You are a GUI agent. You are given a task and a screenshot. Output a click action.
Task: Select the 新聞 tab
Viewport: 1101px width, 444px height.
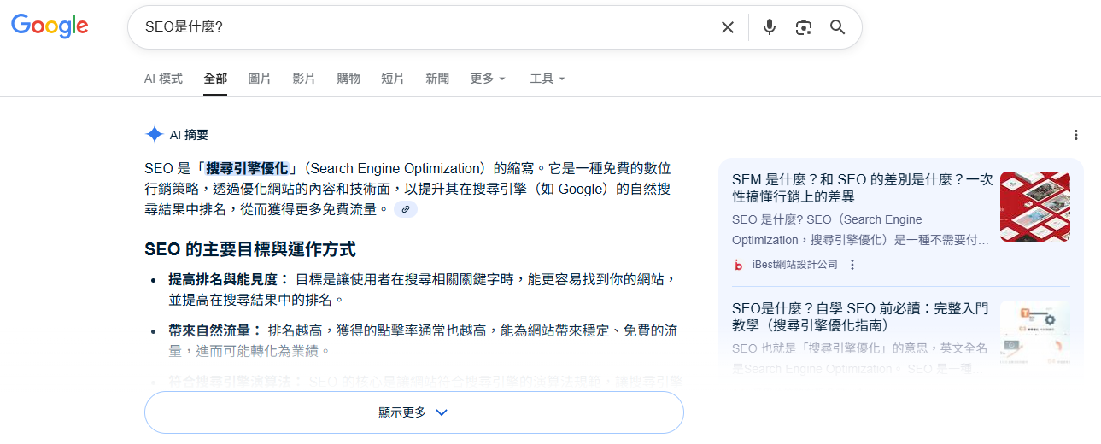(x=437, y=79)
